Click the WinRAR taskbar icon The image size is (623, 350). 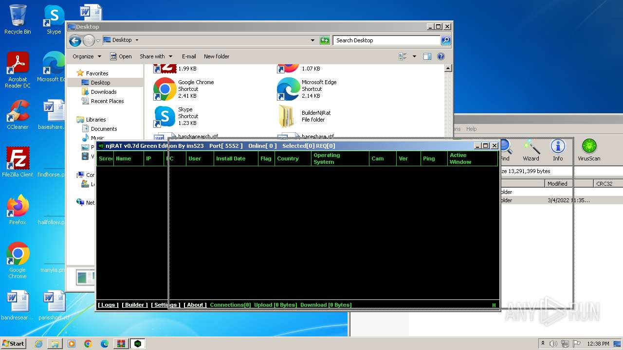121,344
